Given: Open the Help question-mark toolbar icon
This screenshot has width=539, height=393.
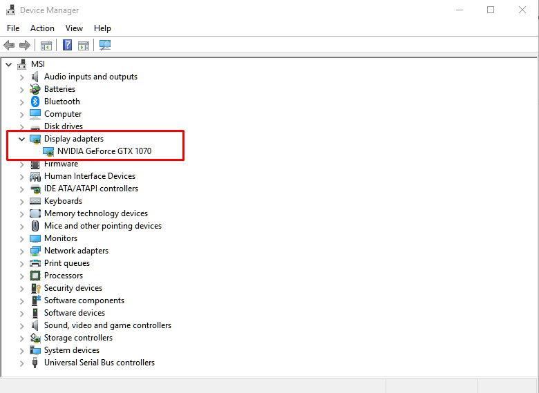Looking at the screenshot, I should (x=68, y=45).
